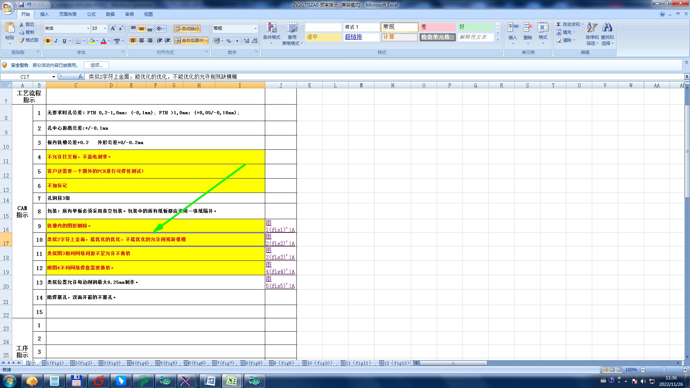Expand the font name dropdown
Viewport: 690px width, 388px height.
tap(88, 28)
